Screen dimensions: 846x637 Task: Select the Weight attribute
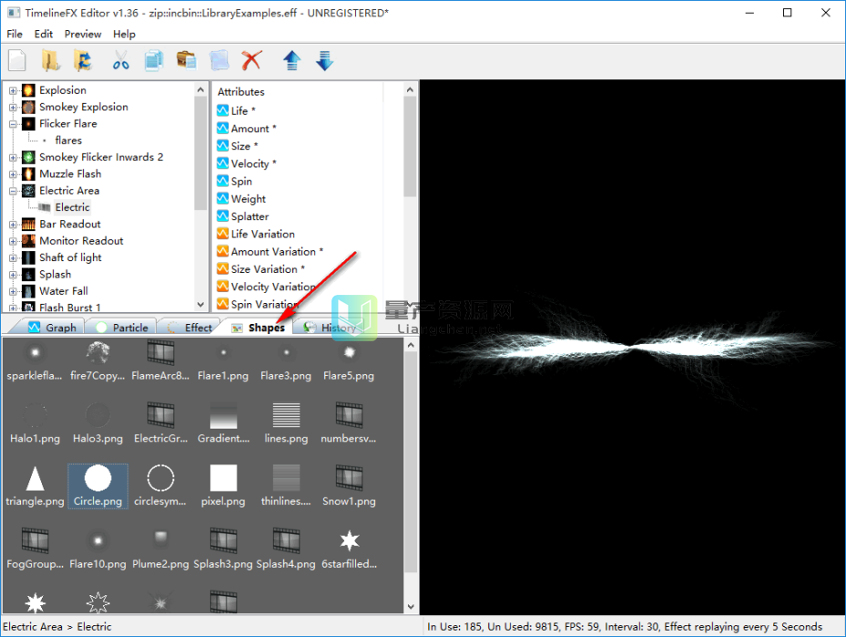coord(249,198)
